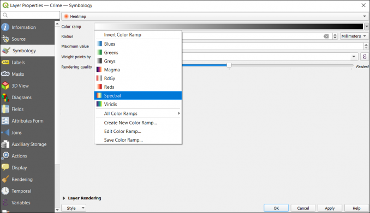Image resolution: width=370 pixels, height=213 pixels.
Task: Open the Attributes Form icon
Action: coord(5,120)
